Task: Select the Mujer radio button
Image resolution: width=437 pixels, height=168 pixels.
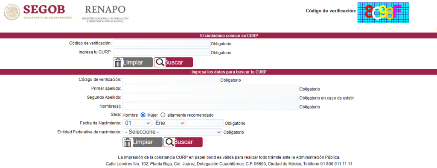Action: 163,115
